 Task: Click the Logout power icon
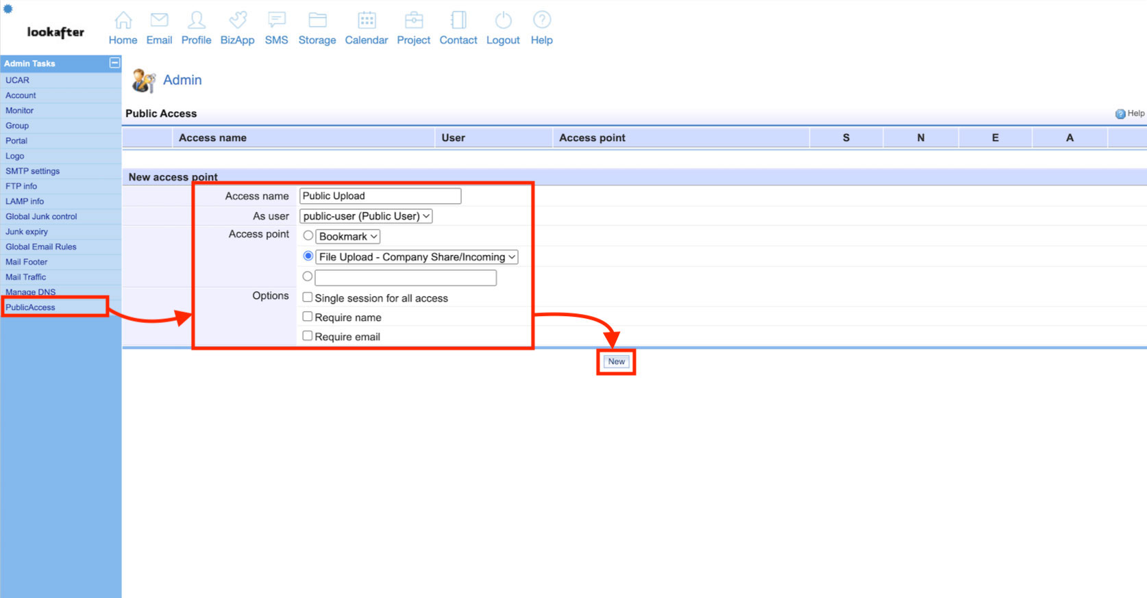tap(503, 20)
